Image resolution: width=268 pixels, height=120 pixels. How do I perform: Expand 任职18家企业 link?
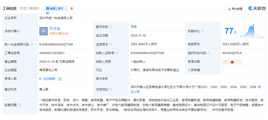pos(60,33)
